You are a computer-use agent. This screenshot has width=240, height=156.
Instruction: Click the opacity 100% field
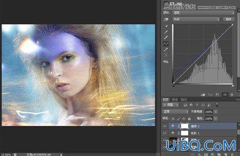[209, 112]
